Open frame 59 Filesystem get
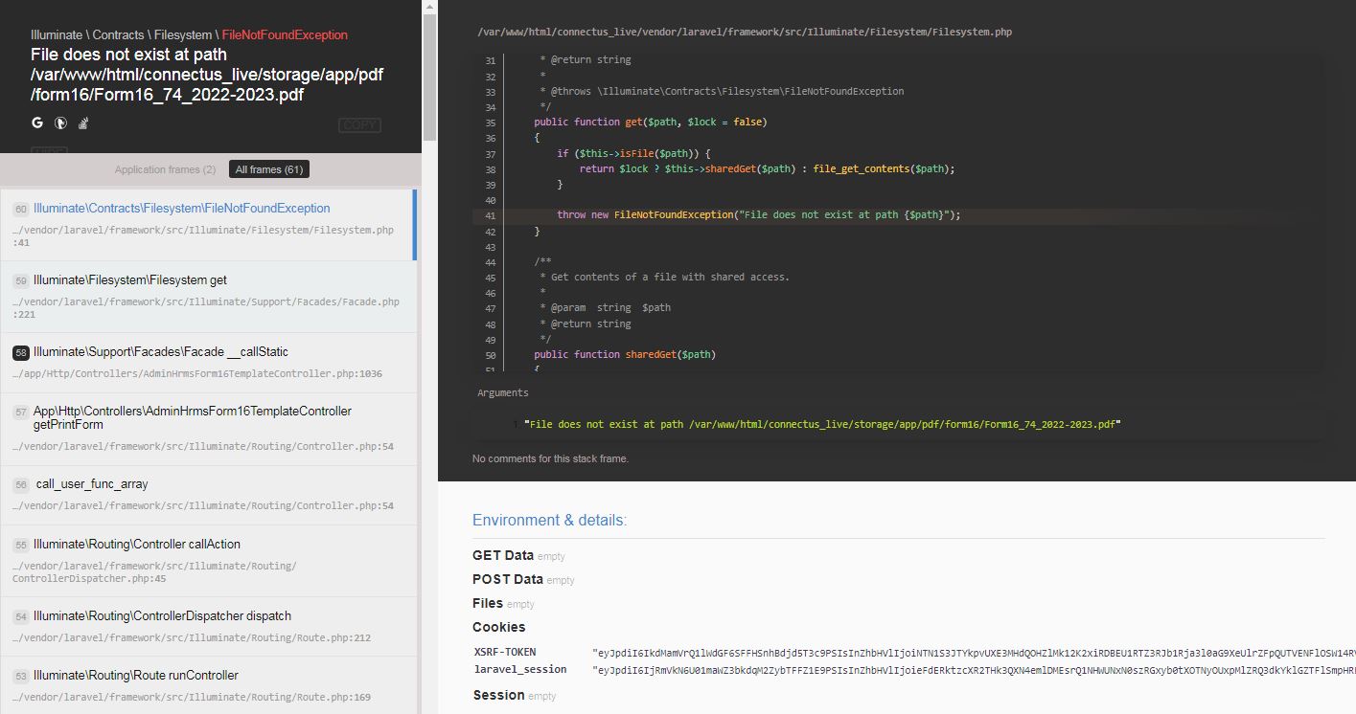Viewport: 1356px width, 714px height. coord(207,297)
